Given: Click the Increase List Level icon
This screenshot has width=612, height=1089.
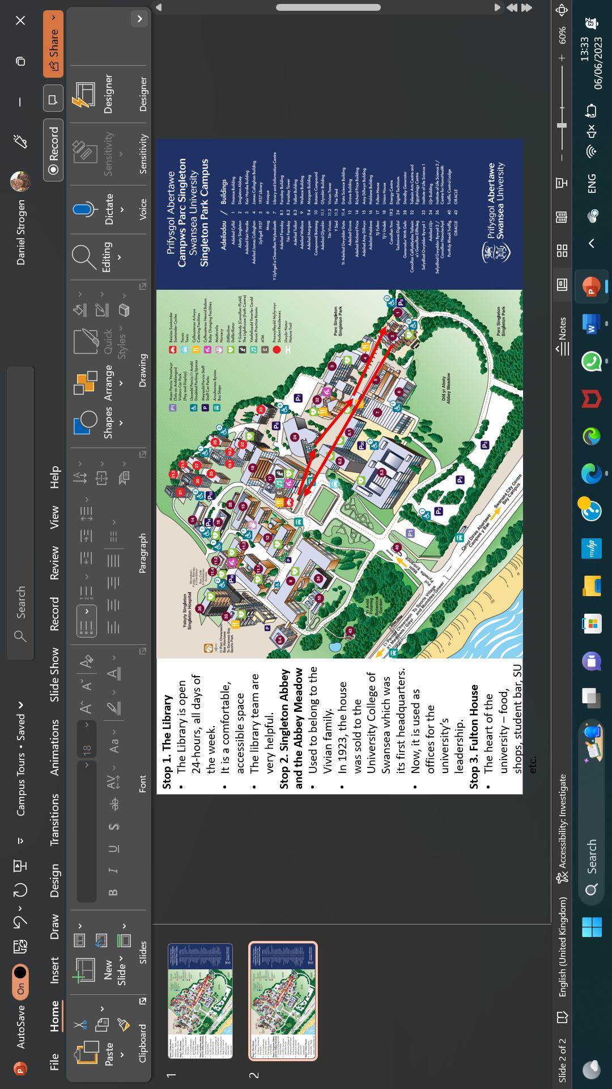Looking at the screenshot, I should (86, 536).
